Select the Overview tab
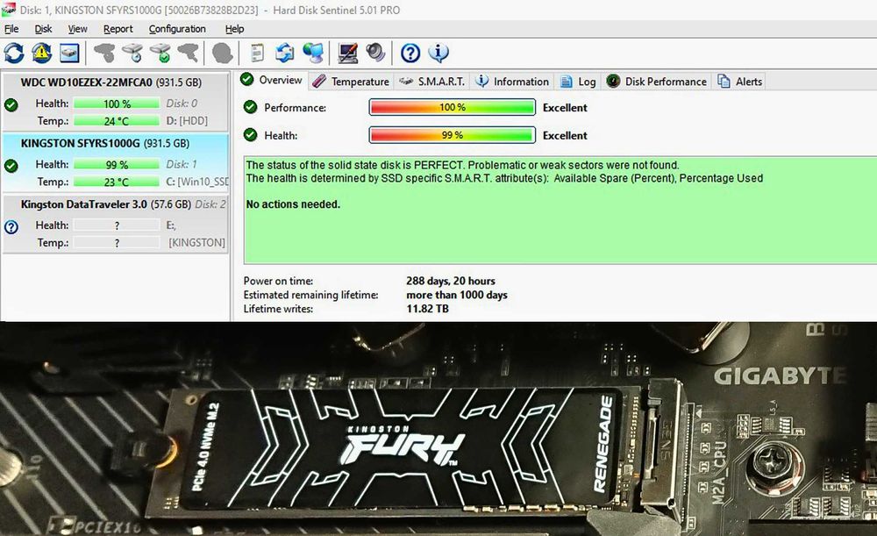 click(x=271, y=80)
